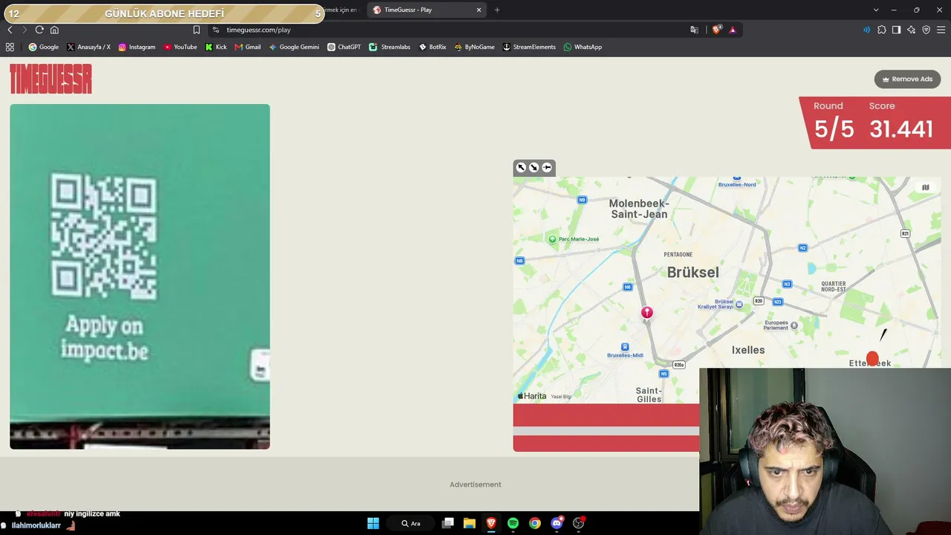Open the Instagram bookmark
This screenshot has width=951, height=535.
[x=137, y=47]
